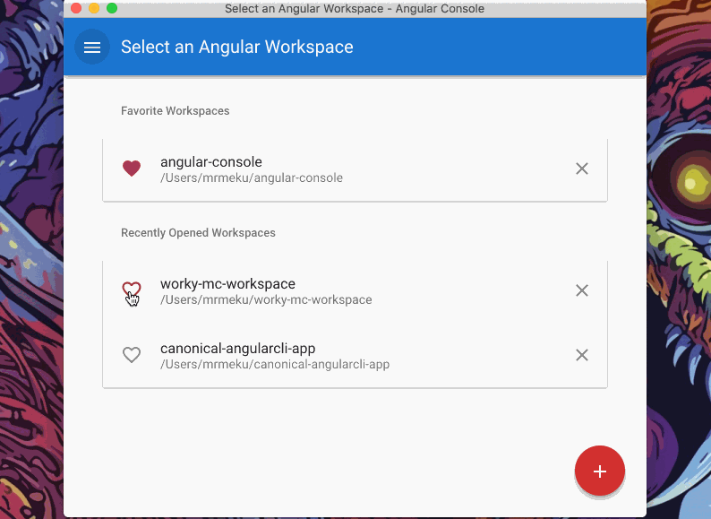Click the Angular Console window title bar text
The width and height of the screenshot is (711, 519).
pyautogui.click(x=355, y=9)
